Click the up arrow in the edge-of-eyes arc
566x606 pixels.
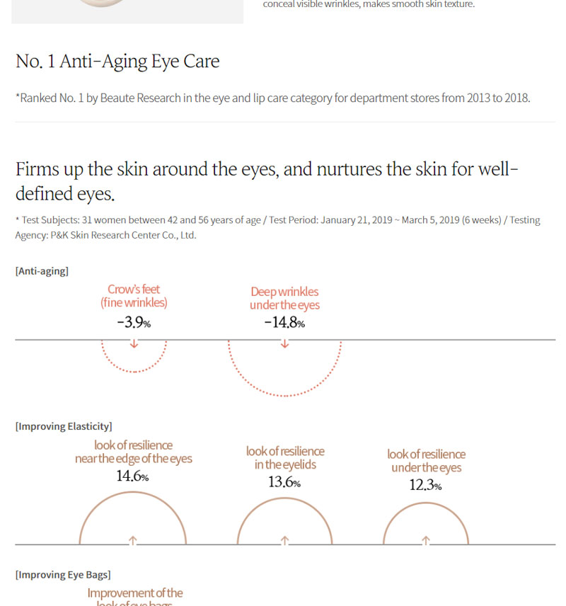coord(133,540)
